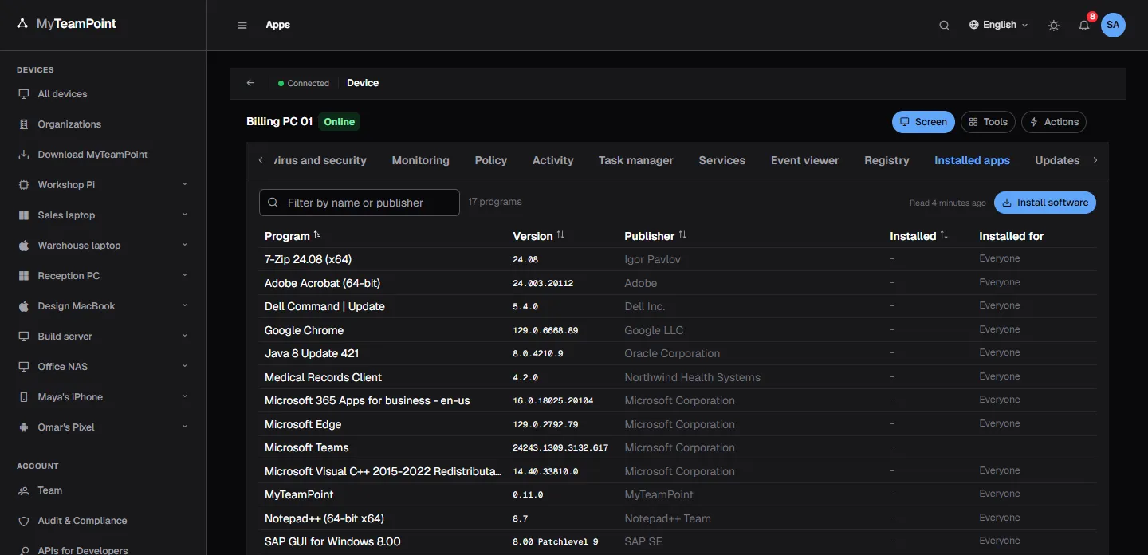Open the Actions button
Screen dimensions: 1148x555
click(1054, 122)
